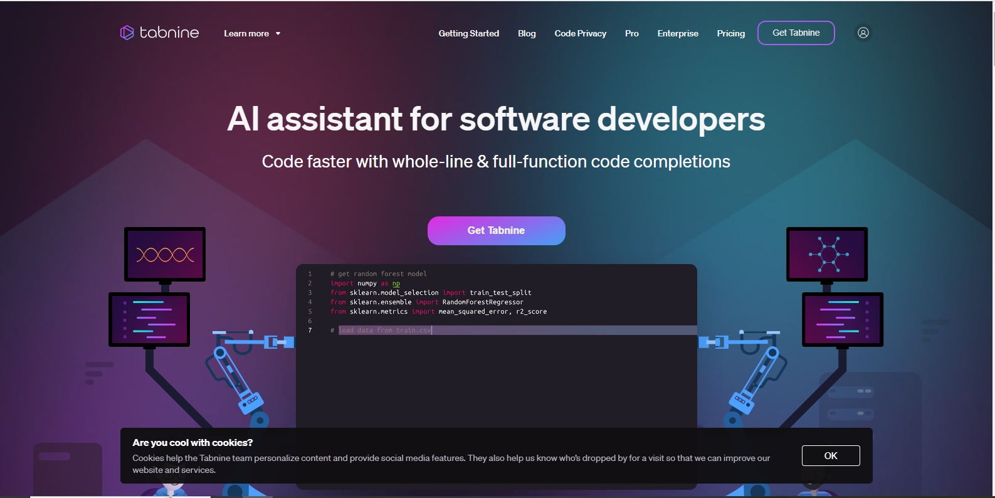Click the Tabnine hexagon logo icon

click(x=127, y=33)
